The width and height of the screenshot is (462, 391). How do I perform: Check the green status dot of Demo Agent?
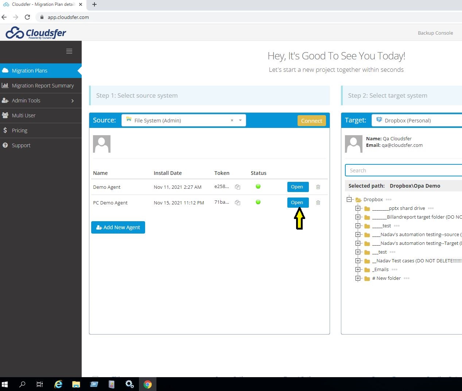point(258,186)
